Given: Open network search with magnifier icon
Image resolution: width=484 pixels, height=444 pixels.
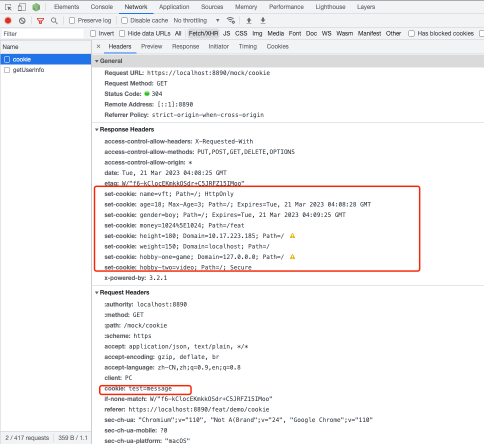Looking at the screenshot, I should click(x=54, y=20).
